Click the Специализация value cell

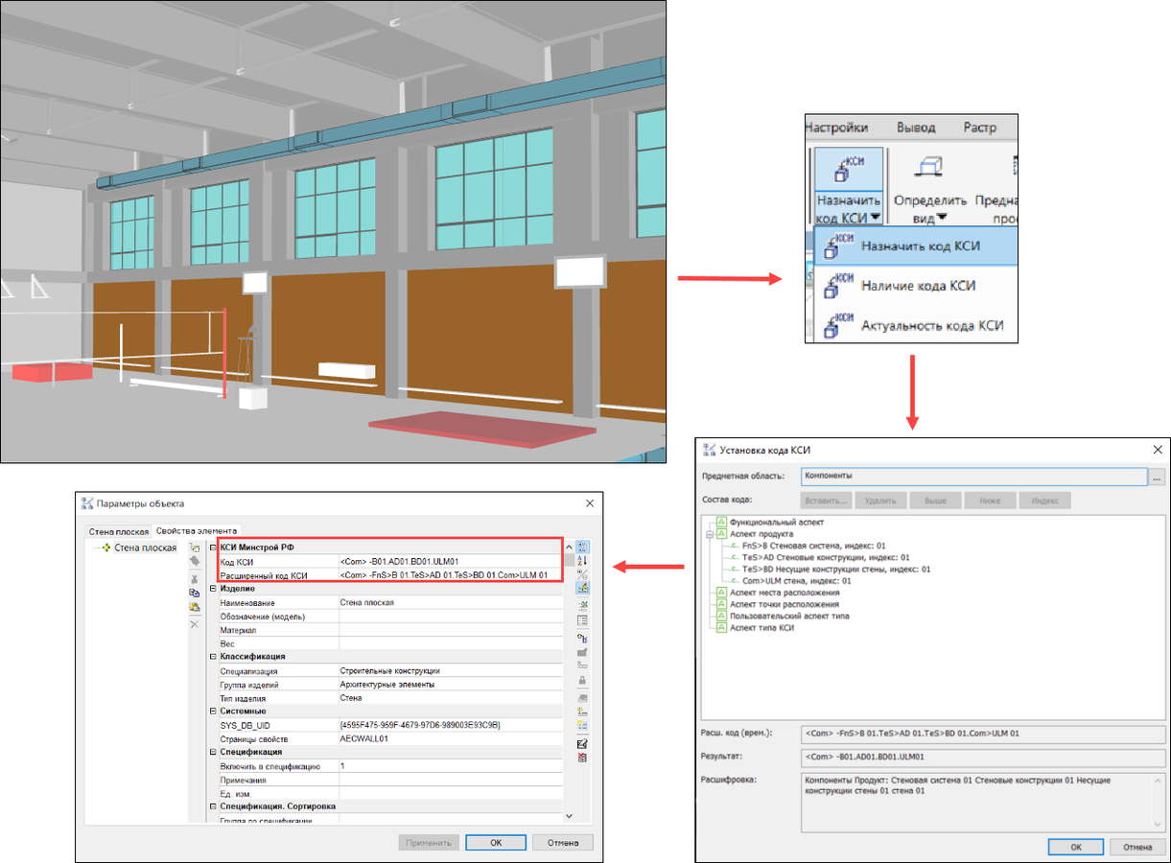coord(450,671)
